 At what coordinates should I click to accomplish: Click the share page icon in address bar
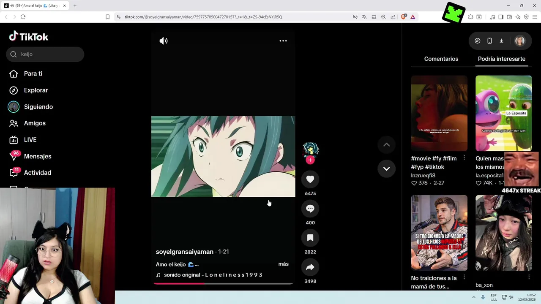click(393, 17)
